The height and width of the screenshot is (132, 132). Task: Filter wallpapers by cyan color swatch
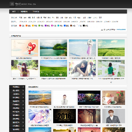coord(58,26)
